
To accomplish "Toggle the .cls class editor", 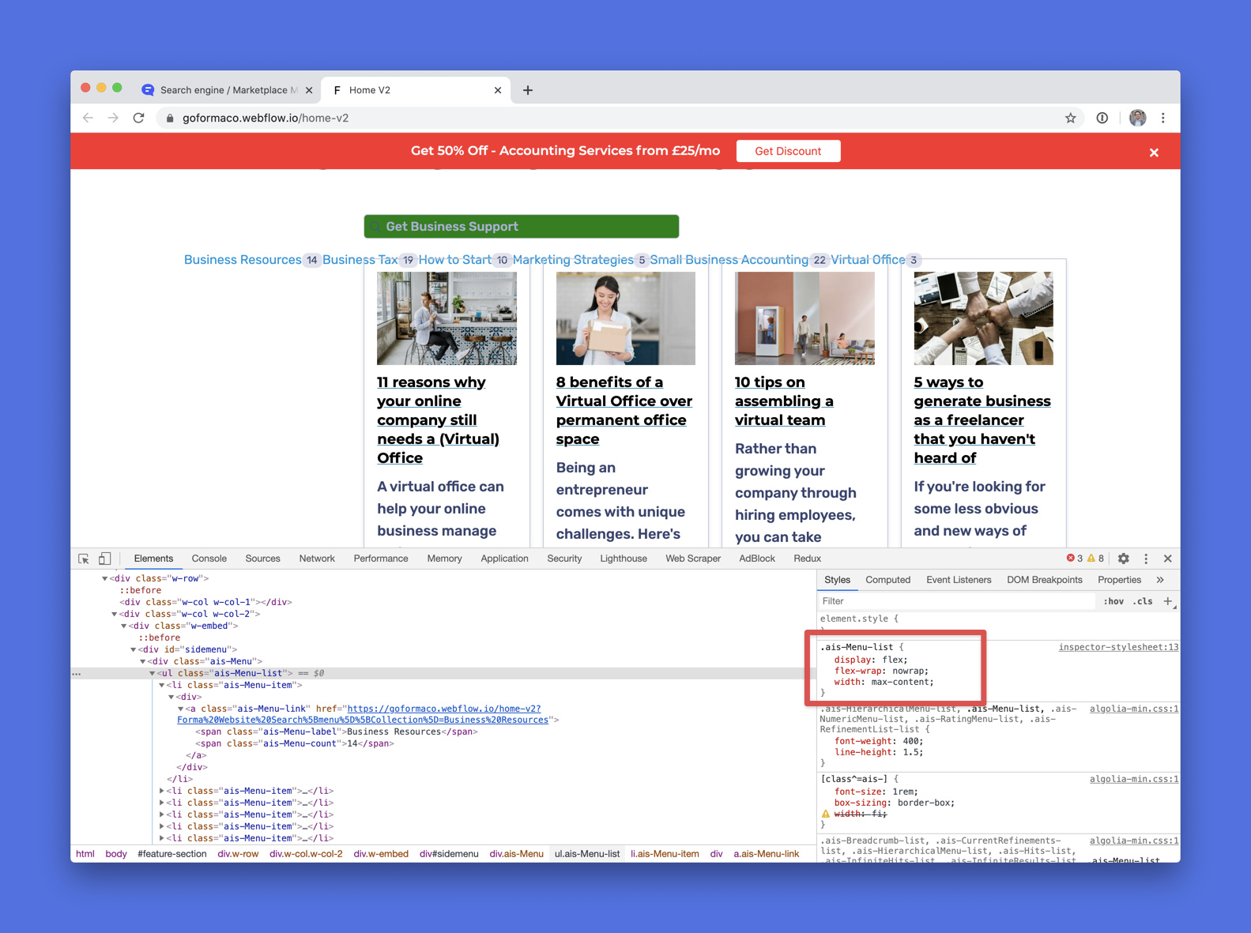I will coord(1143,601).
